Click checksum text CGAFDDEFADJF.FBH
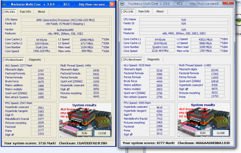 (x=92, y=143)
